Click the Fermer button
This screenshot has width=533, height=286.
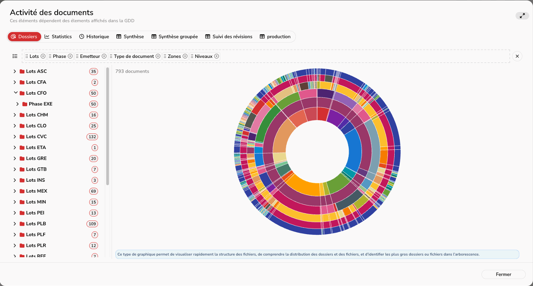click(503, 274)
